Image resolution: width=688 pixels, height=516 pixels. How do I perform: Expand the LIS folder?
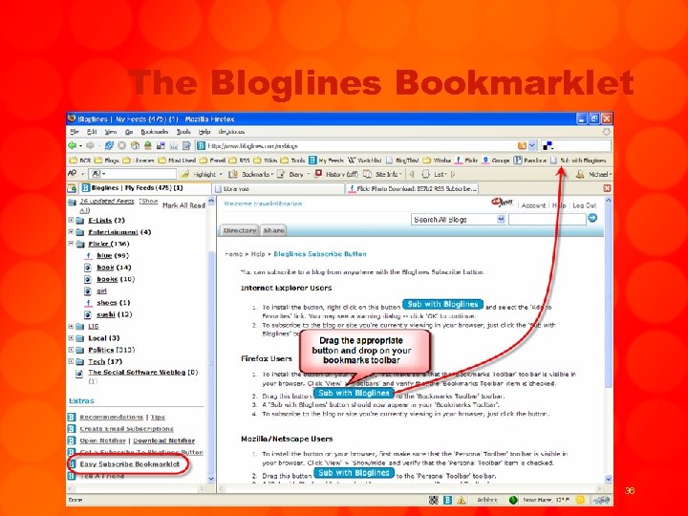pos(71,326)
